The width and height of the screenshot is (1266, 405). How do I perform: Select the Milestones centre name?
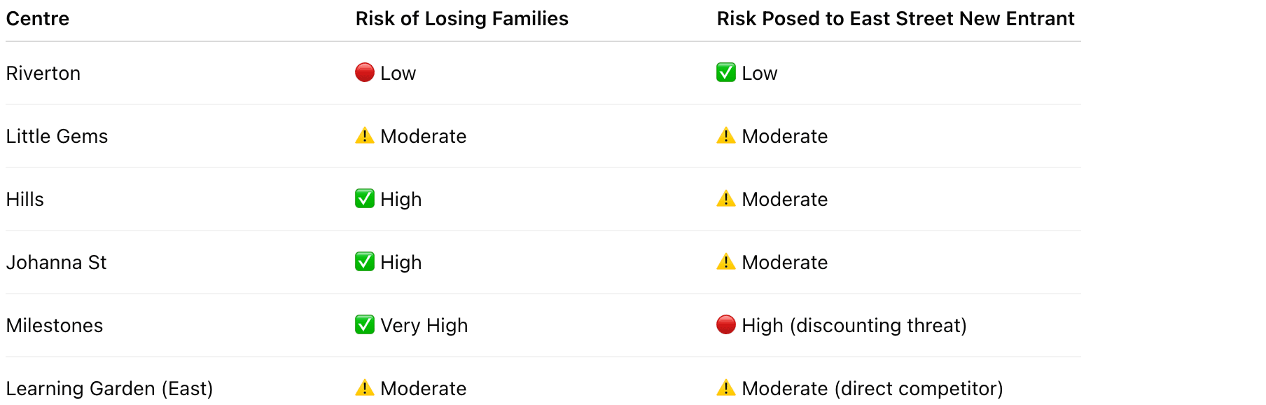coord(55,326)
